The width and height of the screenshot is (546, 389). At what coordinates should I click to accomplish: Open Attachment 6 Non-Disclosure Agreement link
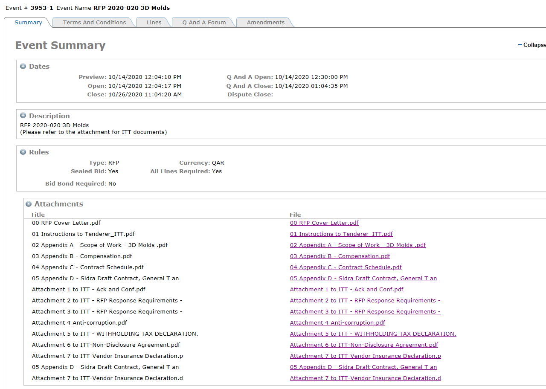tap(364, 345)
